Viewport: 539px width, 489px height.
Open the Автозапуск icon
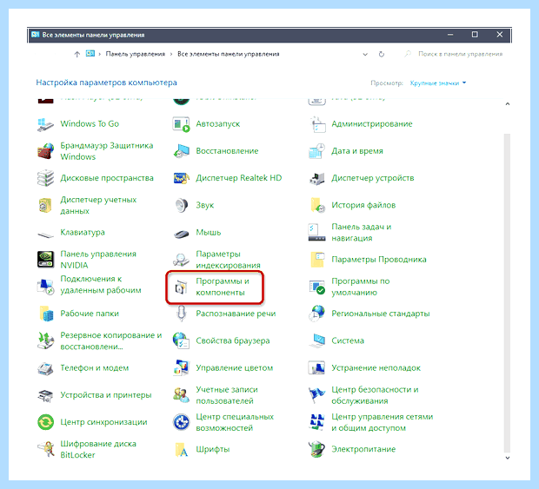pyautogui.click(x=181, y=124)
